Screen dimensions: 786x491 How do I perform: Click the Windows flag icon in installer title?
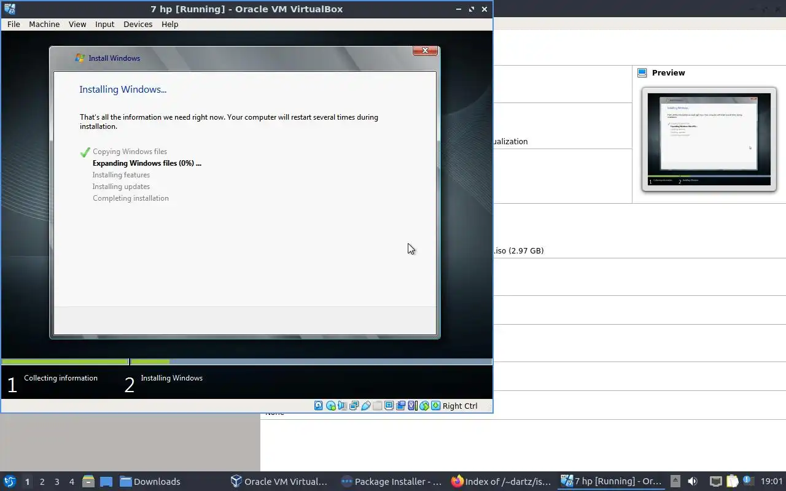[80, 58]
